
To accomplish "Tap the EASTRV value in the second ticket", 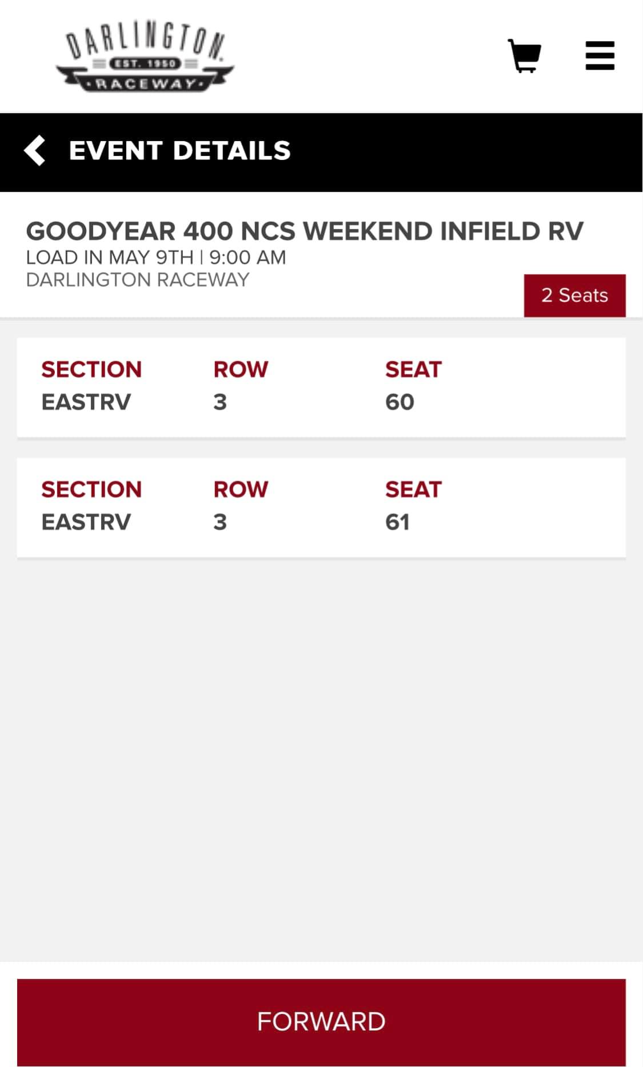I will click(x=86, y=522).
